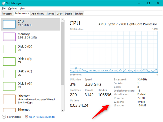
Task: Select the CPU mini graph thumbnail
Action: coord(9,24)
